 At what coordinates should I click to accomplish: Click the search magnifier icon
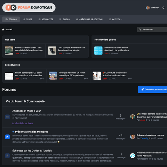tap(140, 30)
